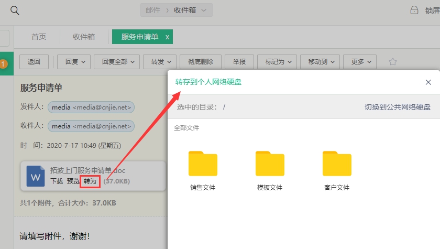This screenshot has height=249, width=440.
Task: Switch to the 首页 tab
Action: [38, 37]
